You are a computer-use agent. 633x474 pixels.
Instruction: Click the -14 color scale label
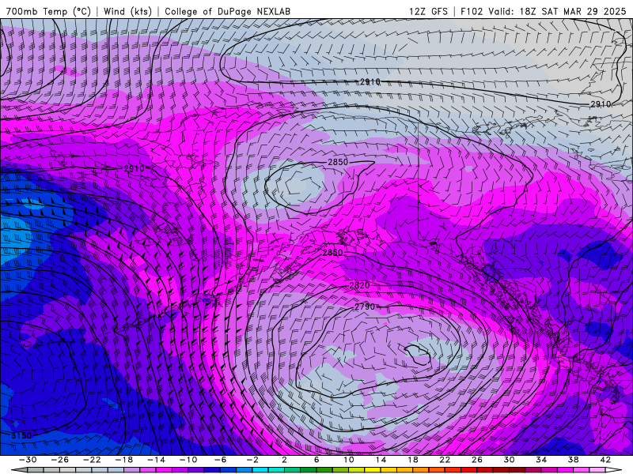156,460
